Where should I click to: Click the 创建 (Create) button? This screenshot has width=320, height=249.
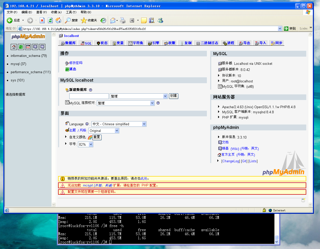pos(174,96)
